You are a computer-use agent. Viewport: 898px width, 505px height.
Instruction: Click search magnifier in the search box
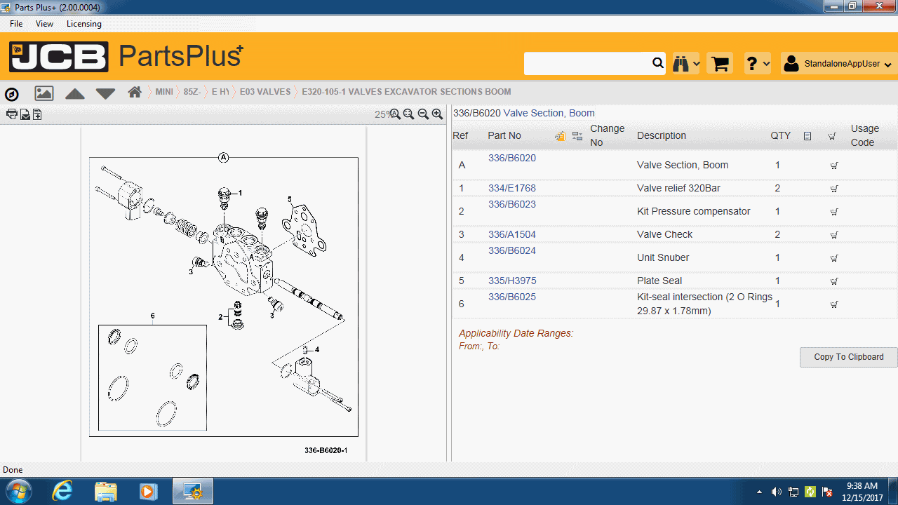point(657,63)
